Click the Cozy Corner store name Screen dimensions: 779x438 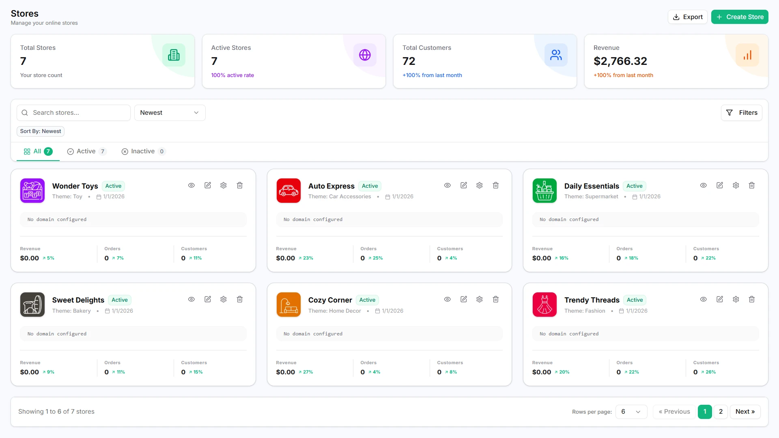330,300
